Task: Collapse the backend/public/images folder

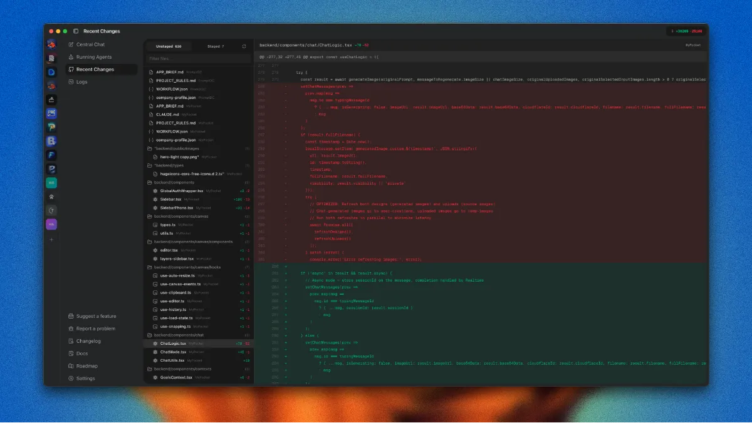Action: point(176,148)
